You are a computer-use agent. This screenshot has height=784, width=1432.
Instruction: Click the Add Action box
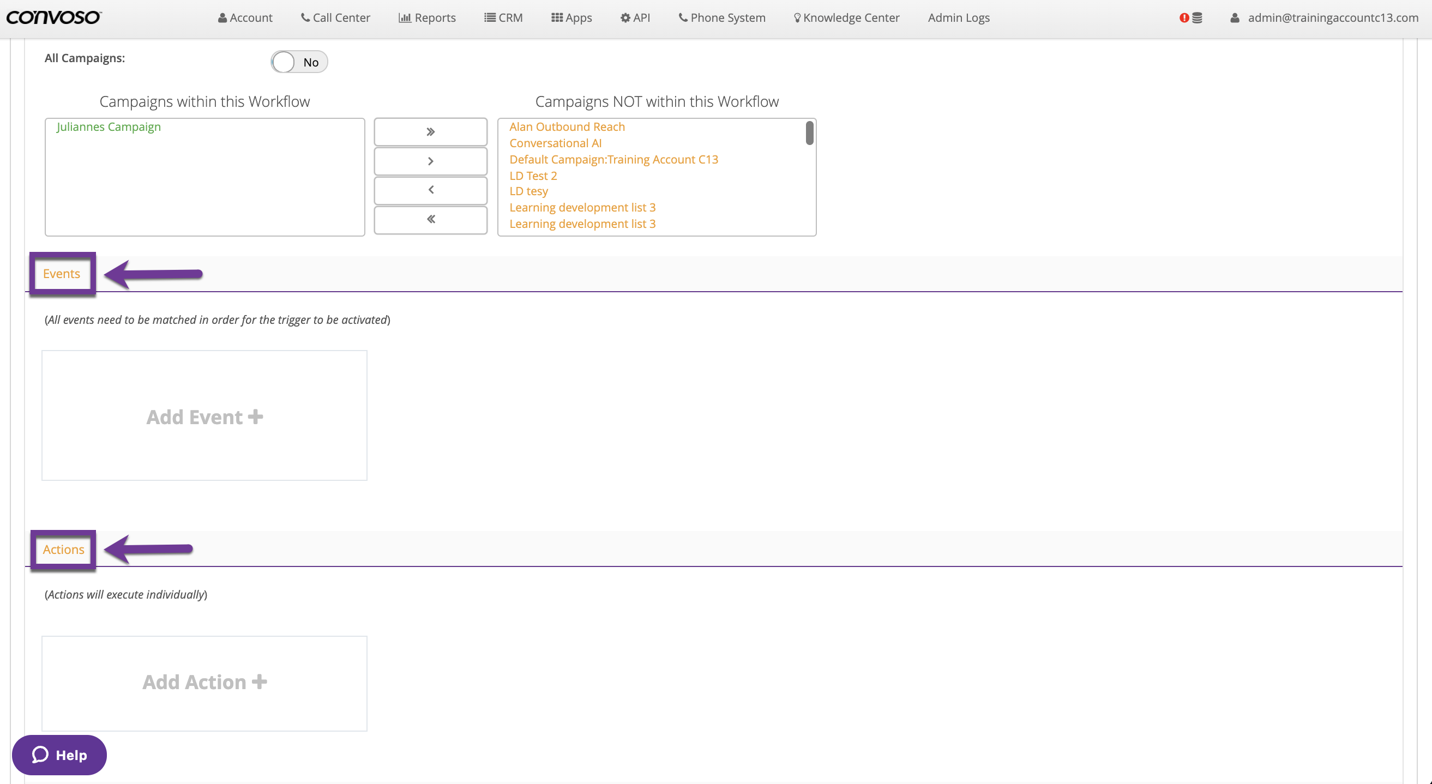click(204, 682)
